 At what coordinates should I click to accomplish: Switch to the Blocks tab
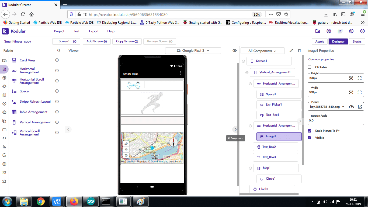coord(357,41)
